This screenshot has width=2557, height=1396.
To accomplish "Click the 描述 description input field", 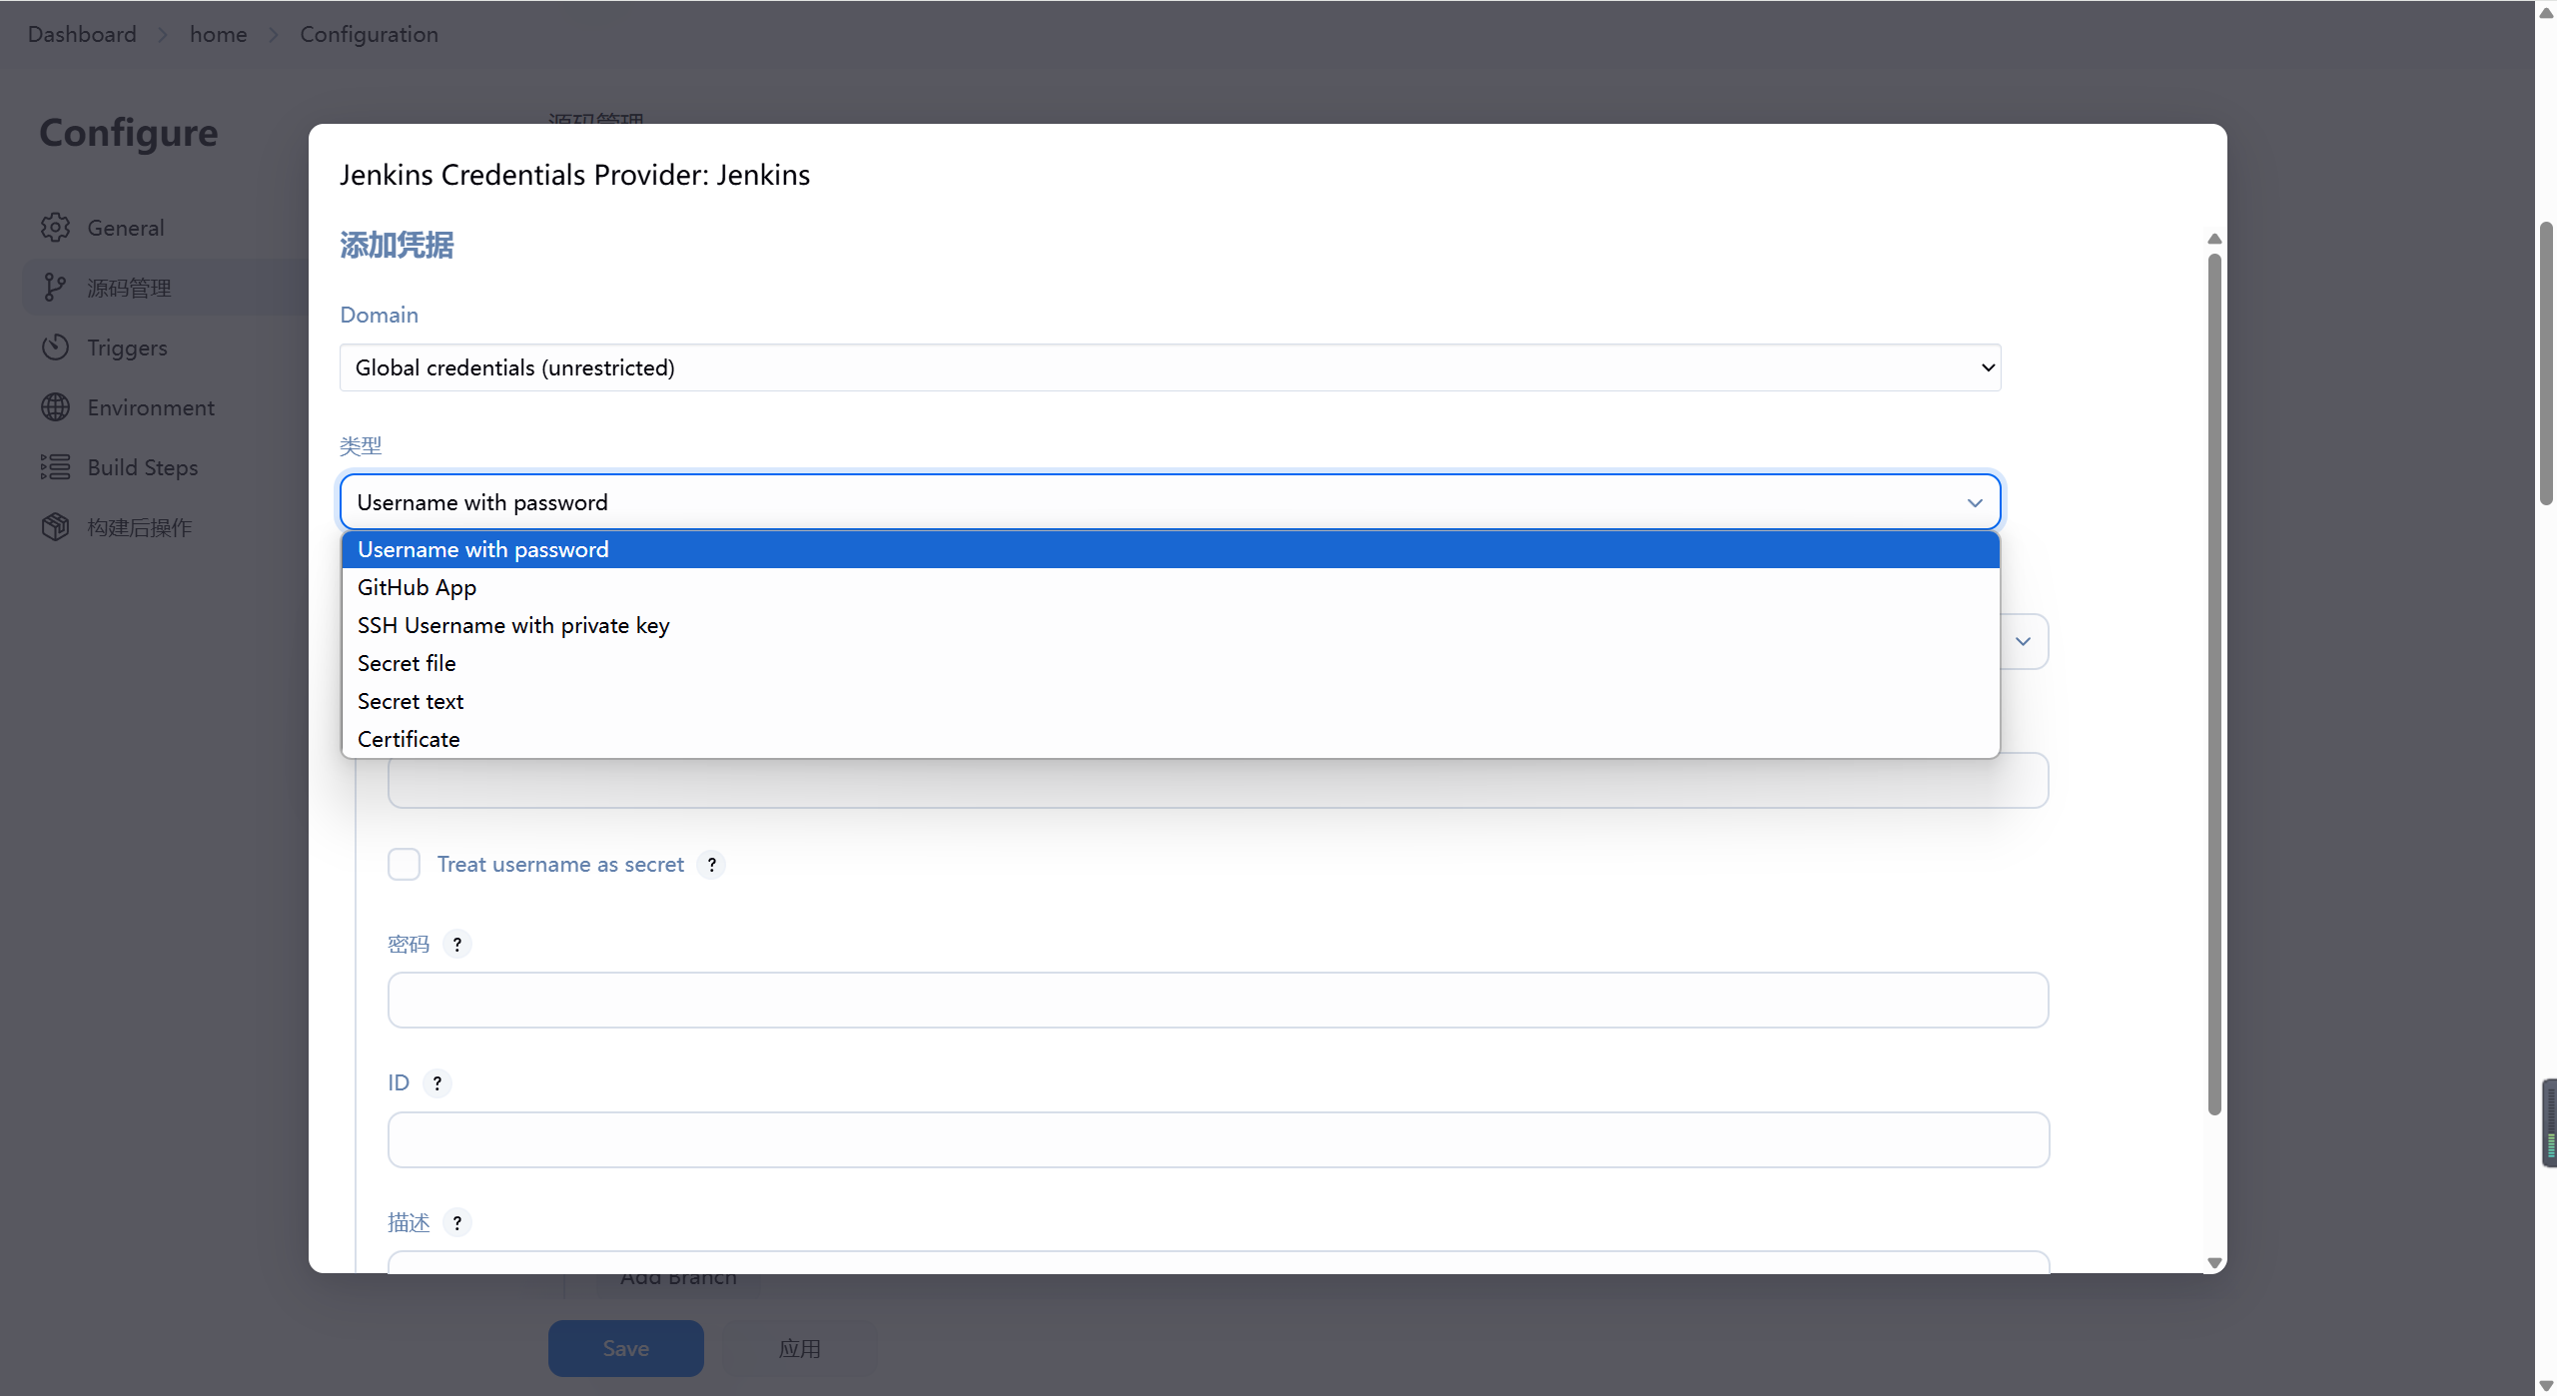I will click(1218, 1262).
